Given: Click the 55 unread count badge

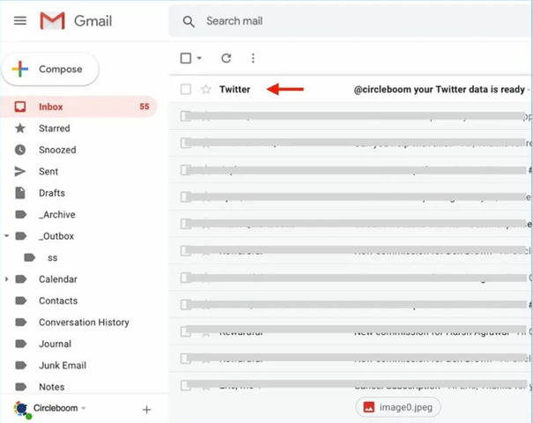Looking at the screenshot, I should [x=144, y=107].
